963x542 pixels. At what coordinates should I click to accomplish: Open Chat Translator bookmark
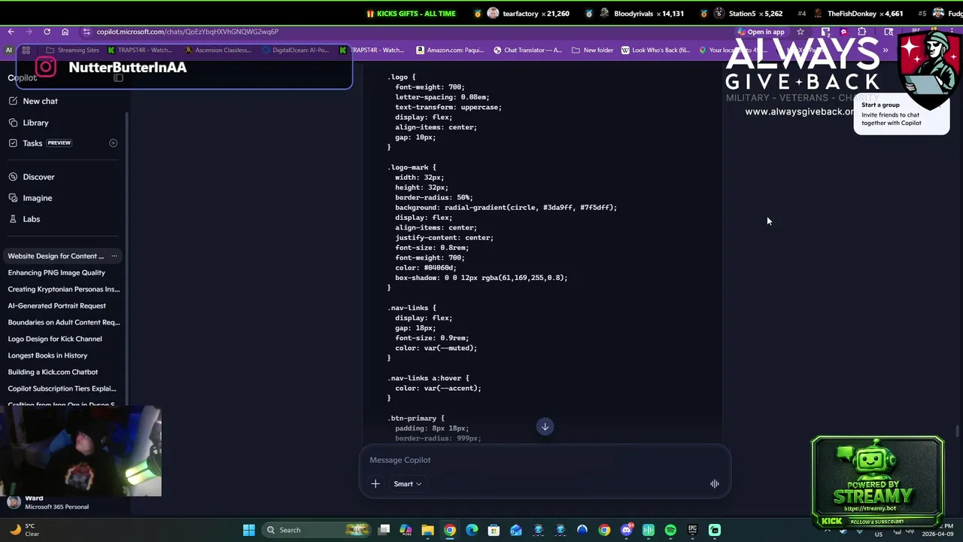tap(527, 50)
